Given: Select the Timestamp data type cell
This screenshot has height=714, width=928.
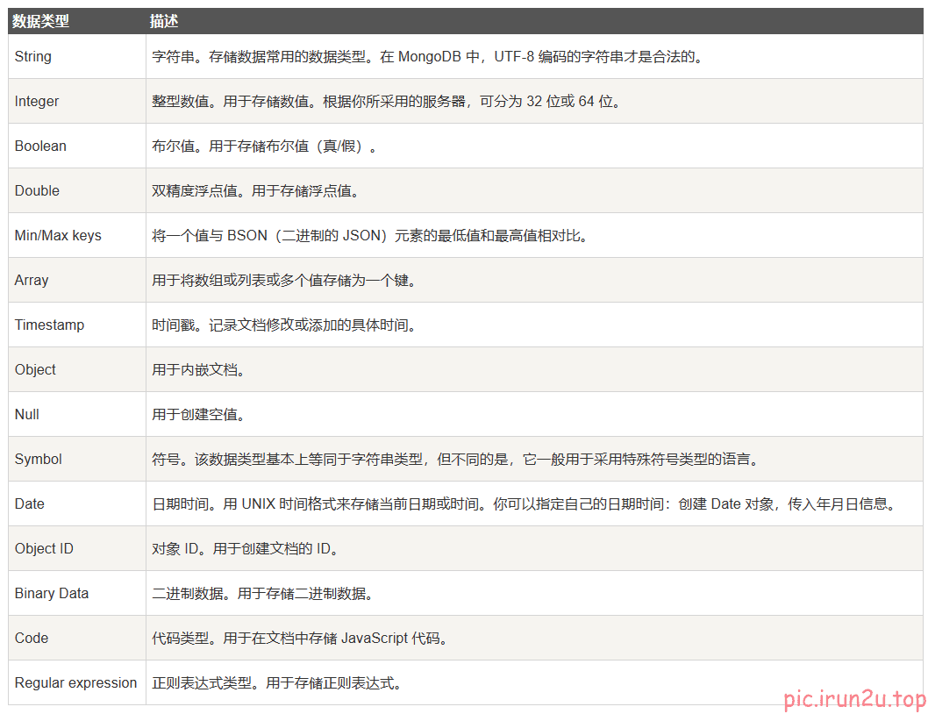Looking at the screenshot, I should [49, 325].
